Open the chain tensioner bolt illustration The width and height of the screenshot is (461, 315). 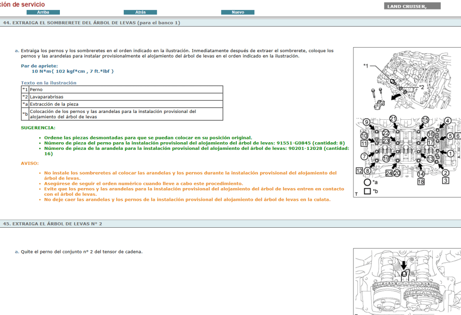[x=407, y=281]
